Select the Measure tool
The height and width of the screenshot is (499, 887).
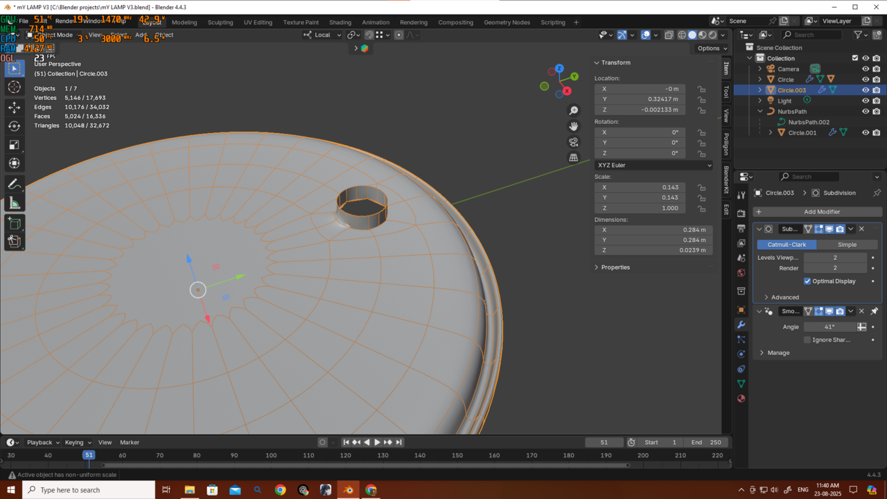coord(14,203)
